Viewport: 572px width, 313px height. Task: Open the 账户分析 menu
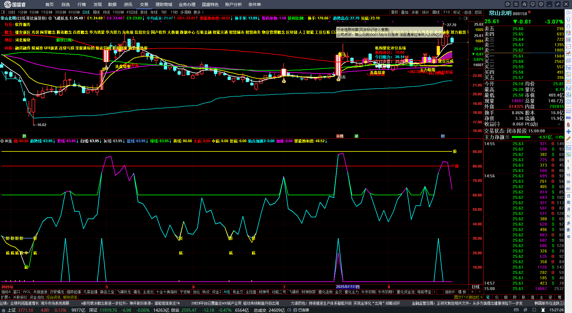(234, 4)
